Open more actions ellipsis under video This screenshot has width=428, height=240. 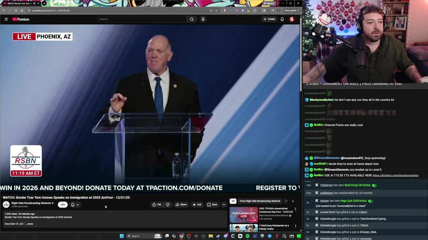tap(224, 205)
